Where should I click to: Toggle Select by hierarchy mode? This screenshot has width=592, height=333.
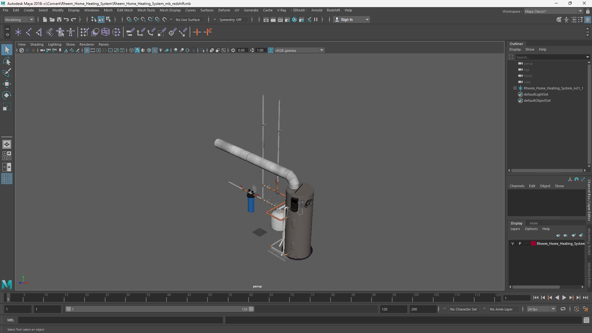(x=94, y=20)
